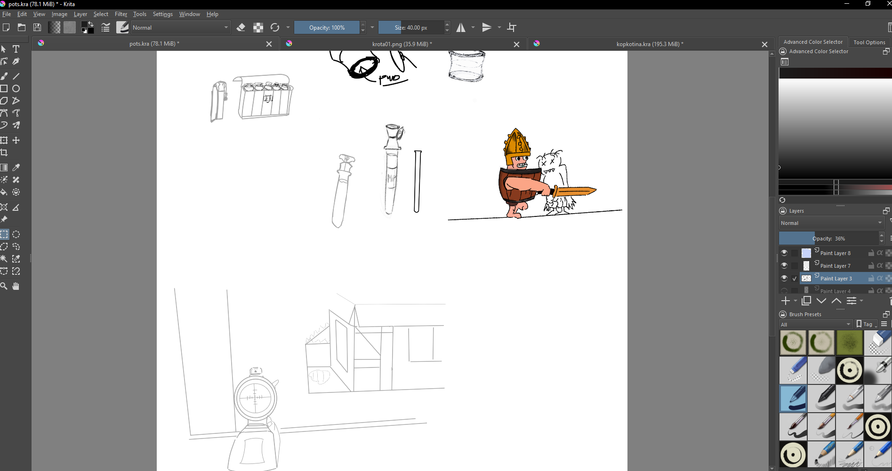The height and width of the screenshot is (471, 892).
Task: Select the Bezier Curve tool
Action: point(4,113)
